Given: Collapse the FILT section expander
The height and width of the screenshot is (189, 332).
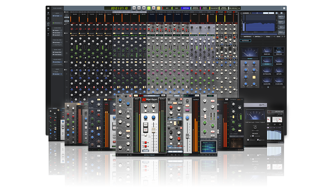Looking at the screenshot, I should (65, 62).
